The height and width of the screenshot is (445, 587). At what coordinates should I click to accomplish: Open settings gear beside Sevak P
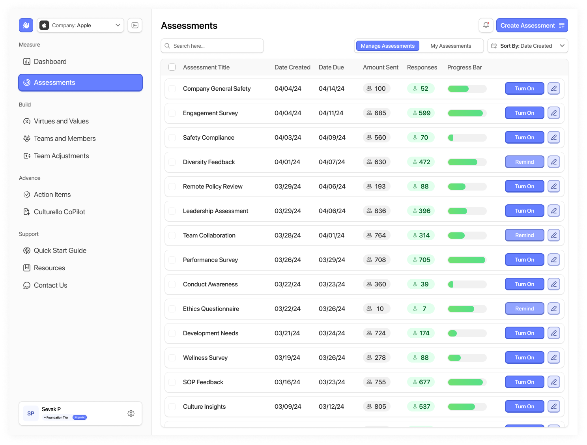coord(131,413)
